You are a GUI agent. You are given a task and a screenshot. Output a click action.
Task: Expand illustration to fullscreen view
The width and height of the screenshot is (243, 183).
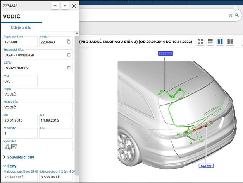(200, 42)
